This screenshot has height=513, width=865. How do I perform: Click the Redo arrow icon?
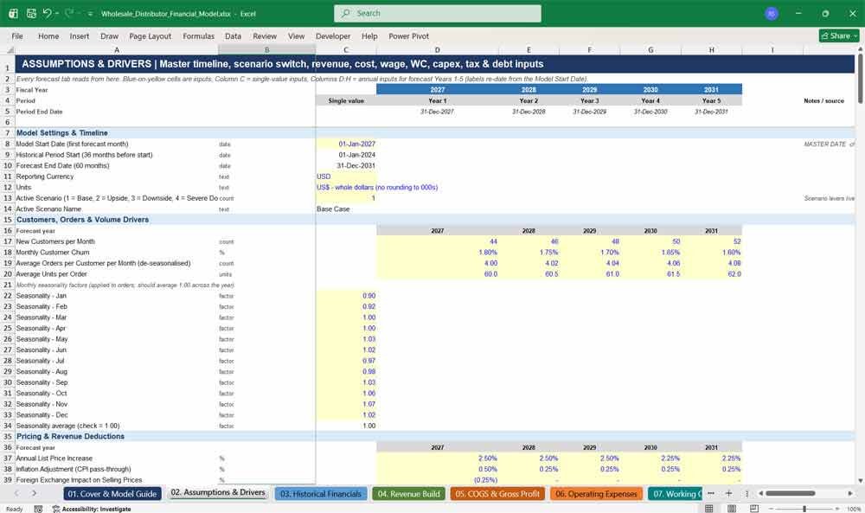click(69, 13)
